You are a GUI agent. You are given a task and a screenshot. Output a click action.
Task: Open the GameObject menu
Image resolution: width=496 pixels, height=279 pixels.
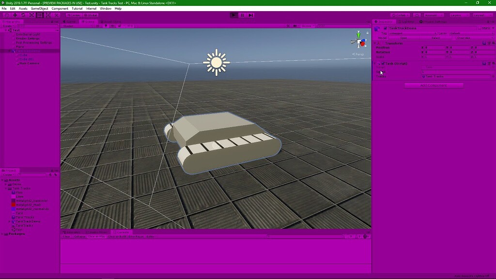tap(39, 8)
